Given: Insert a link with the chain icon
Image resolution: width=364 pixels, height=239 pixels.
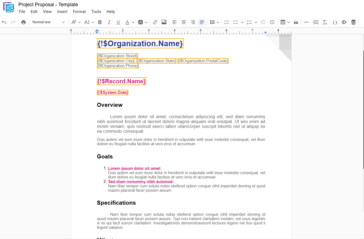Looking at the screenshot, I should pyautogui.click(x=155, y=22).
